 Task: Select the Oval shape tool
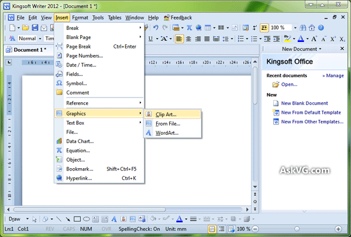(87, 219)
